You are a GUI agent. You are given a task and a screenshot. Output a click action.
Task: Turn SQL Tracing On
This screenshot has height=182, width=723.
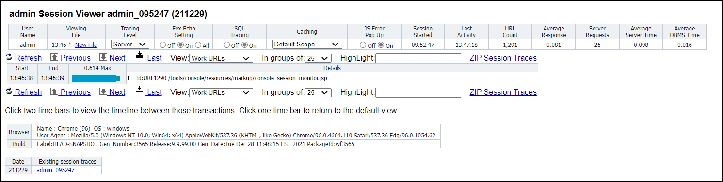(x=244, y=45)
